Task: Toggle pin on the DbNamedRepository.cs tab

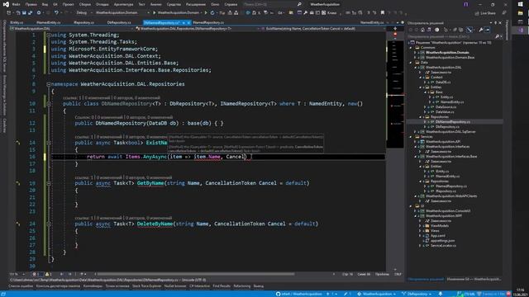Action: click(183, 22)
